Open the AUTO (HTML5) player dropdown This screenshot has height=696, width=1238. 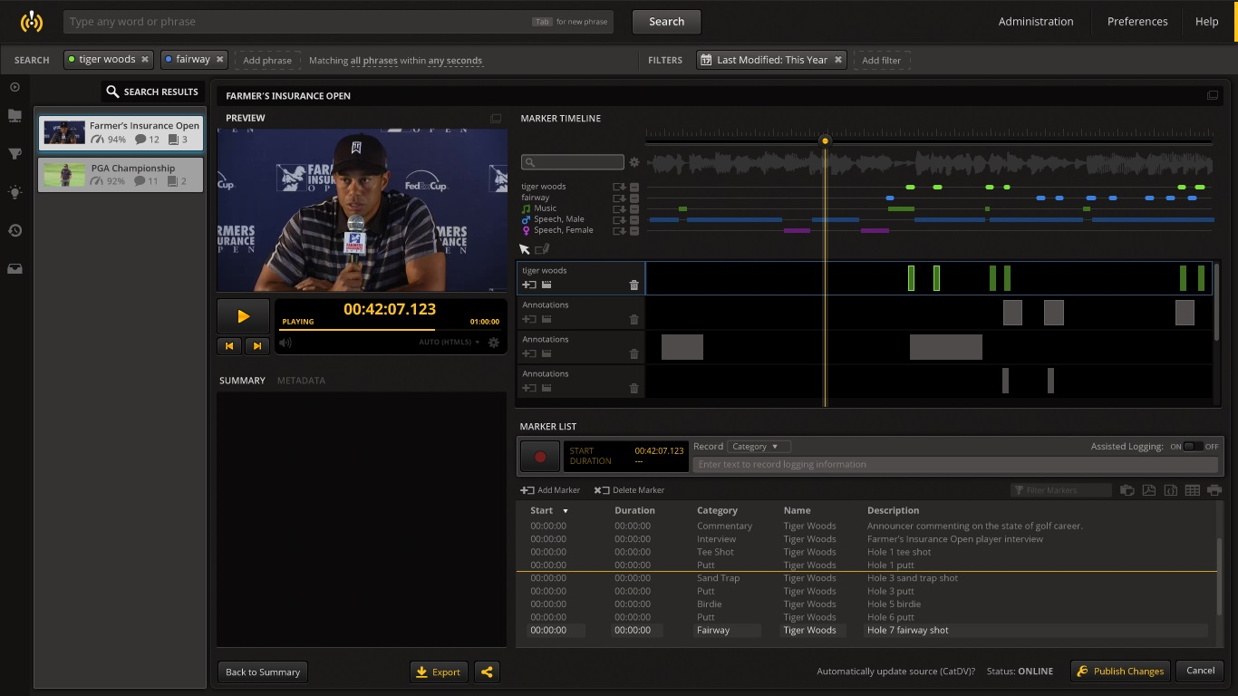450,343
